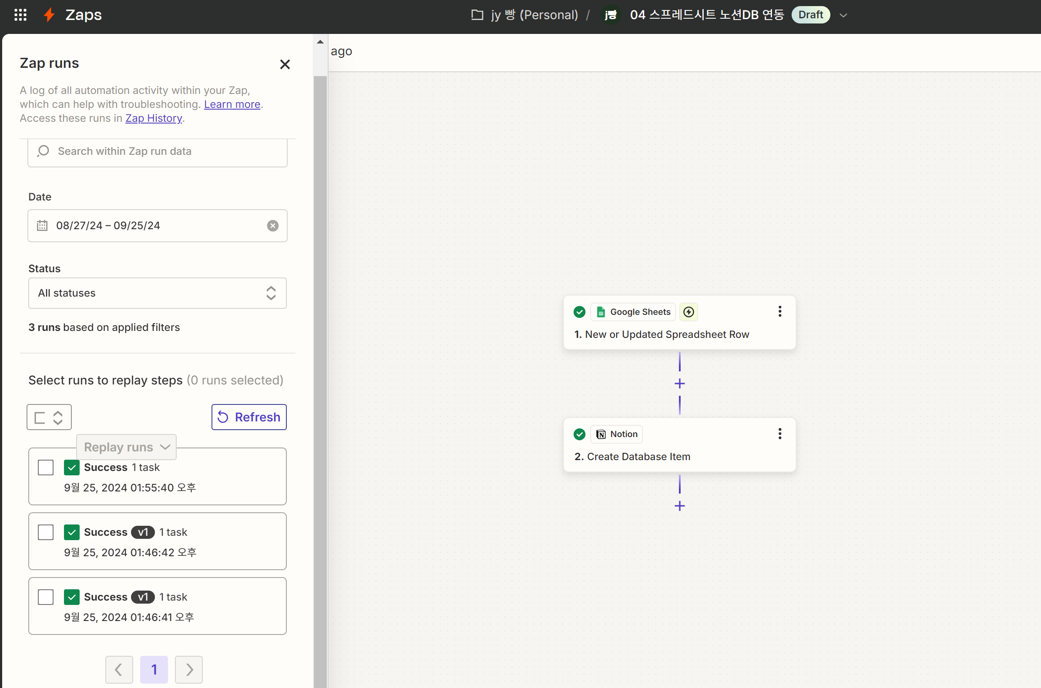Click the search magnifier icon
The height and width of the screenshot is (688, 1041).
[x=43, y=151]
